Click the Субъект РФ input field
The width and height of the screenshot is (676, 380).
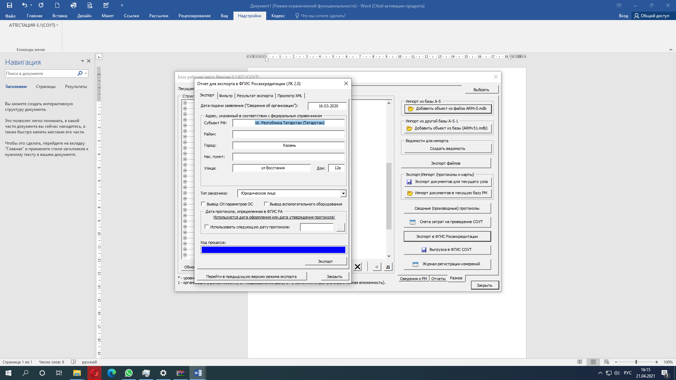click(x=289, y=123)
